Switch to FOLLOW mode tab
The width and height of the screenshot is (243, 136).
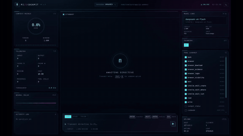pyautogui.click(x=83, y=117)
